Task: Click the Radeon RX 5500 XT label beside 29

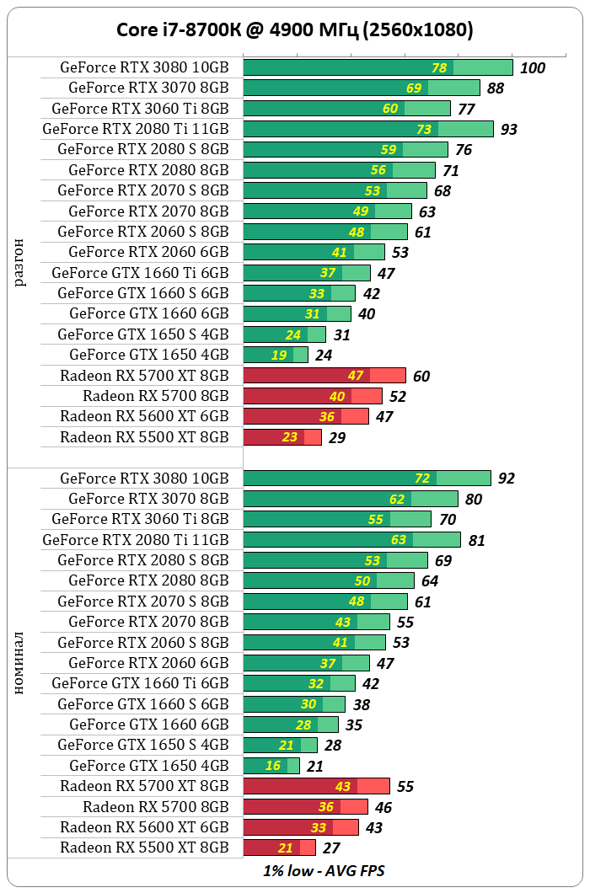Action: tap(144, 437)
